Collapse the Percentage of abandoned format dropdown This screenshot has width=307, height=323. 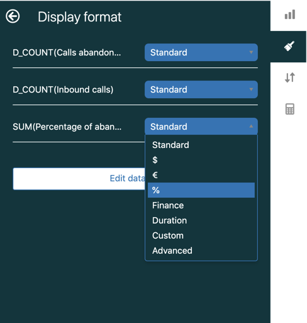(201, 127)
